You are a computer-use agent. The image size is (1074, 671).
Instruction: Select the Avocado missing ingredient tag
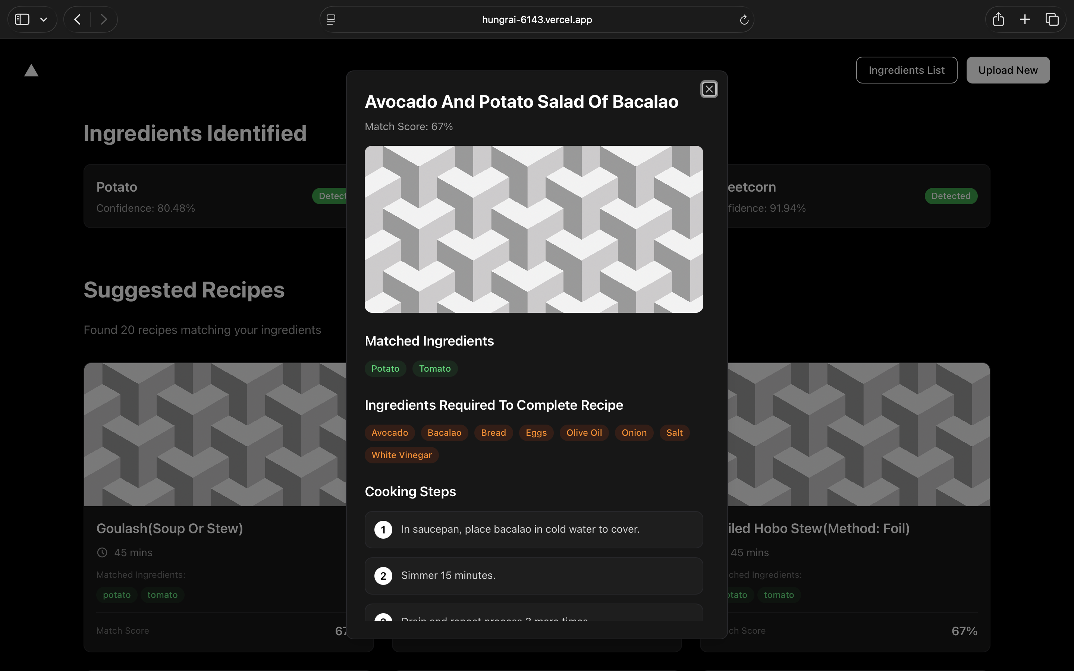coord(389,433)
